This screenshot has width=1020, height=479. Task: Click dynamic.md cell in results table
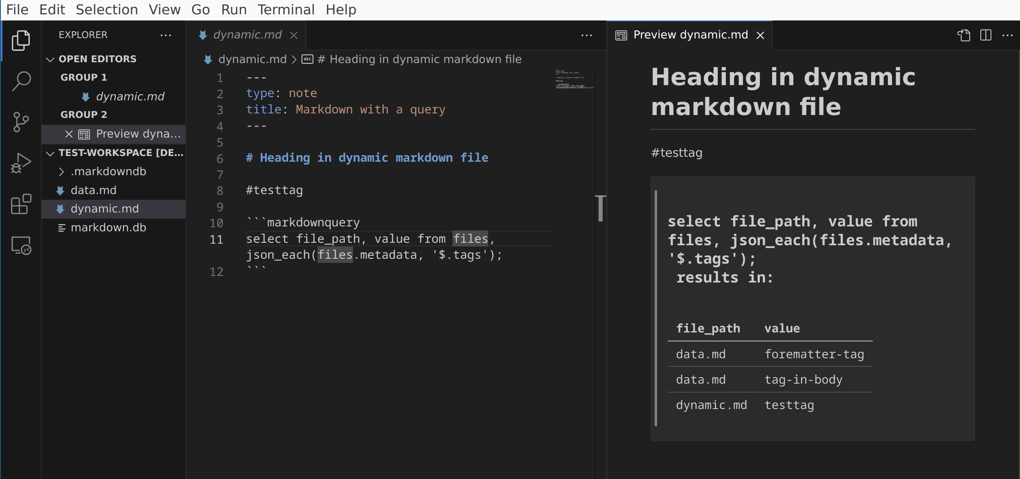point(711,405)
